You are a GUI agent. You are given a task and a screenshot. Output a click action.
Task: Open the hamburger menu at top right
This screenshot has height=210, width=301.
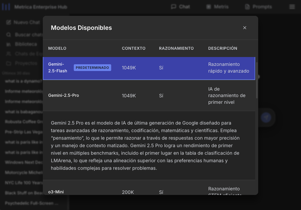pyautogui.click(x=292, y=7)
